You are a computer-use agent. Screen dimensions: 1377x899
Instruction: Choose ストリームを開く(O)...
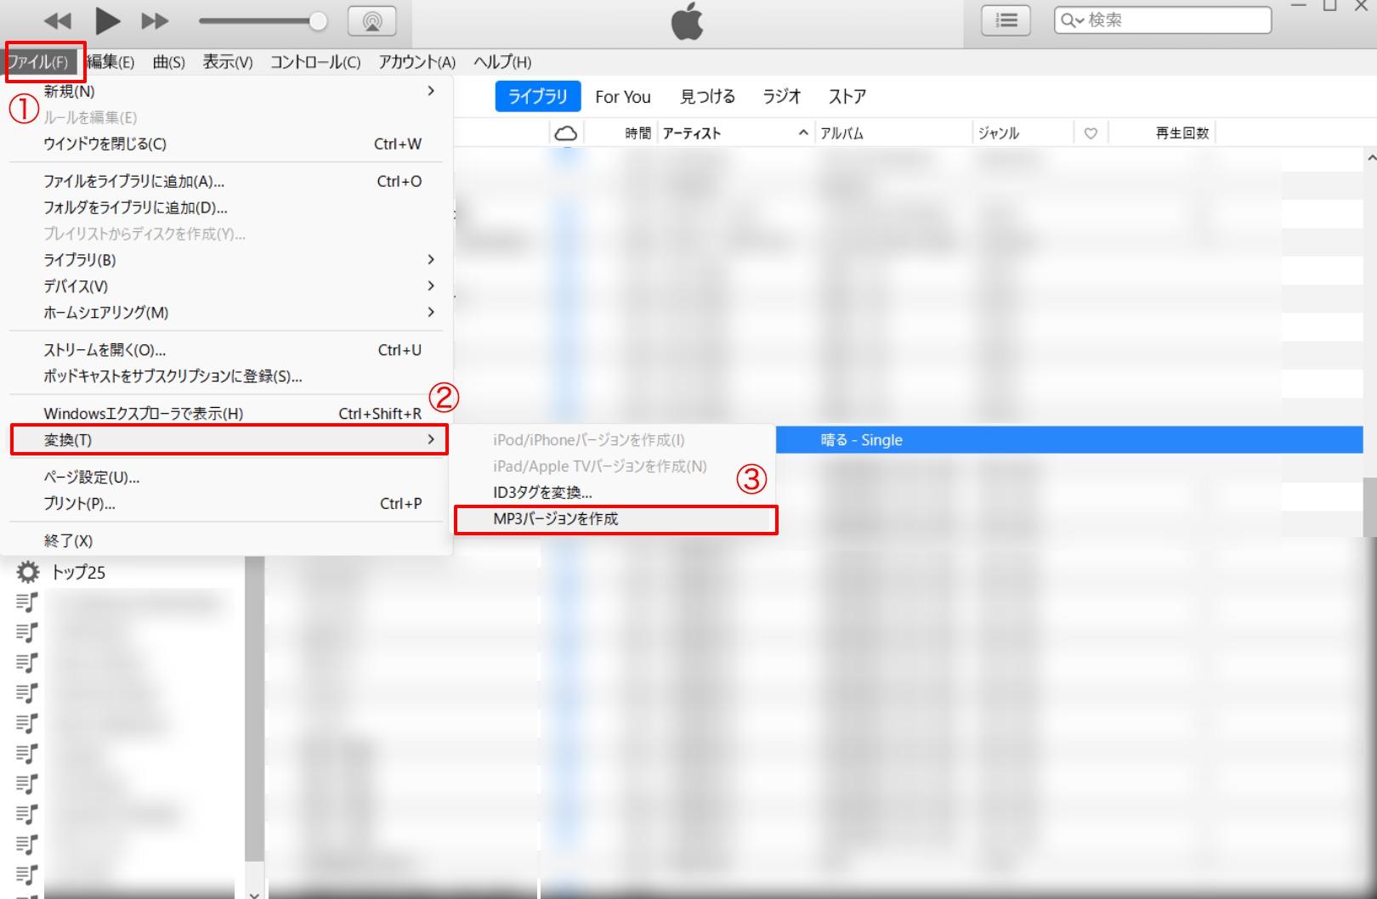pos(228,350)
